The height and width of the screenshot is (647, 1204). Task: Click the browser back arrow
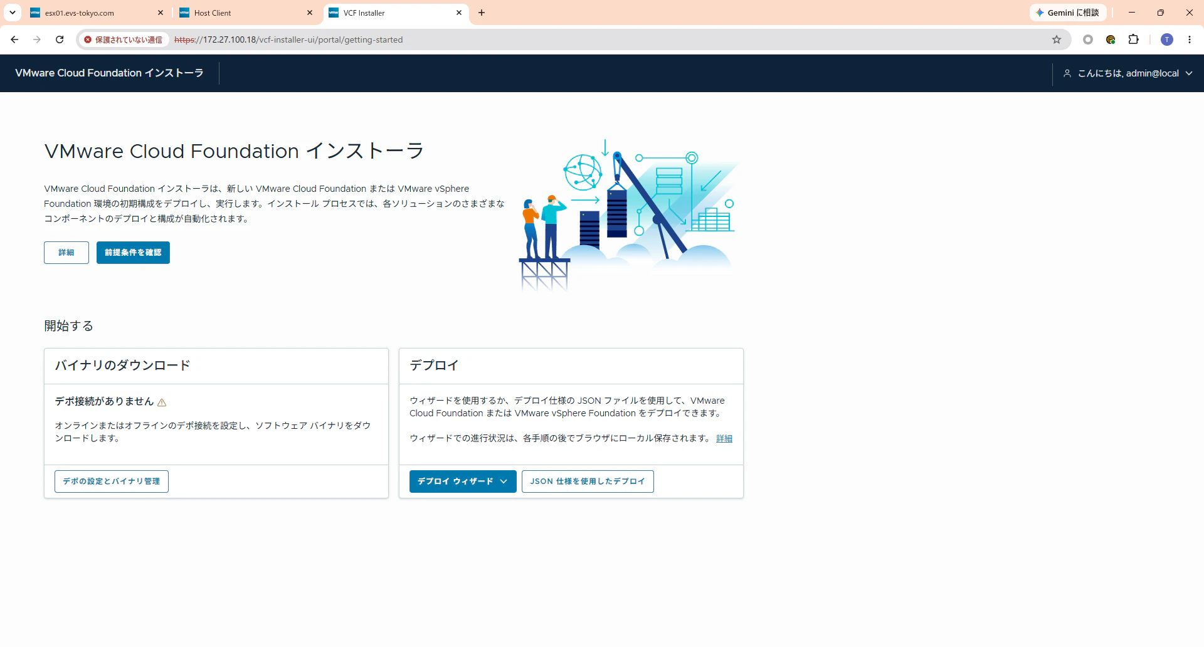(x=14, y=39)
